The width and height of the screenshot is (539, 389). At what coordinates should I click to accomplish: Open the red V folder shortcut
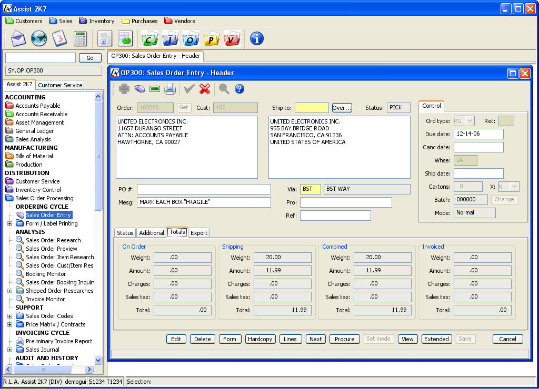pyautogui.click(x=232, y=38)
